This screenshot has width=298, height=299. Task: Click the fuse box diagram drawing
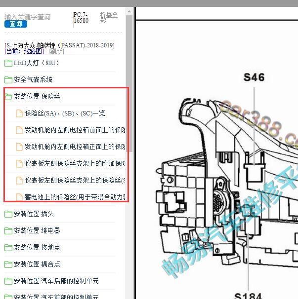click(226, 181)
